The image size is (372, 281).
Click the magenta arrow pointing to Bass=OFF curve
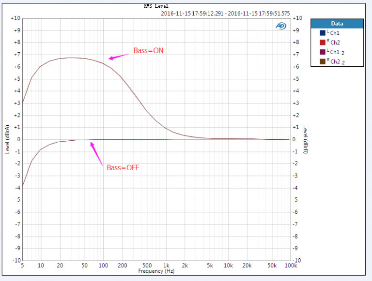tap(97, 154)
